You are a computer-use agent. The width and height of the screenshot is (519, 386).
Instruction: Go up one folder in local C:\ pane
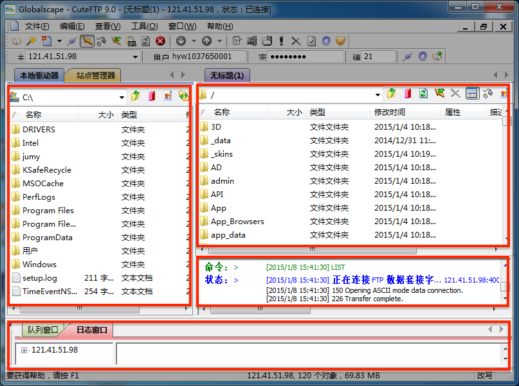[x=135, y=96]
